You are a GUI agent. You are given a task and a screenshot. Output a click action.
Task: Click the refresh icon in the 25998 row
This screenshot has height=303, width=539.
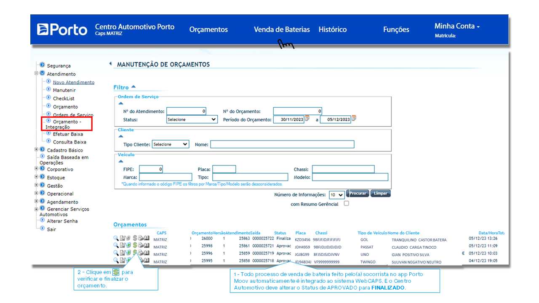(x=128, y=245)
